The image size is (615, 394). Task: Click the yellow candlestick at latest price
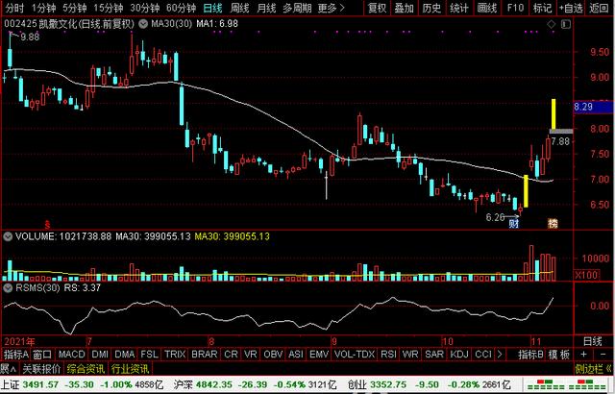(553, 115)
